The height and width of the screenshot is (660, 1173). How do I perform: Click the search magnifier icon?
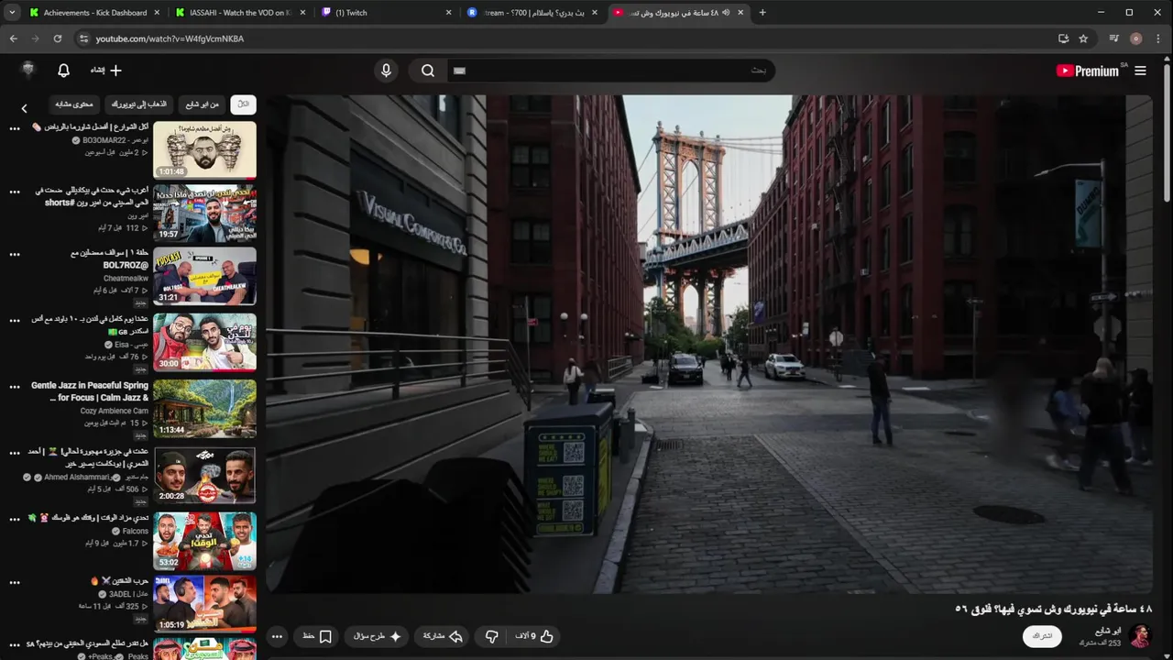pyautogui.click(x=428, y=71)
